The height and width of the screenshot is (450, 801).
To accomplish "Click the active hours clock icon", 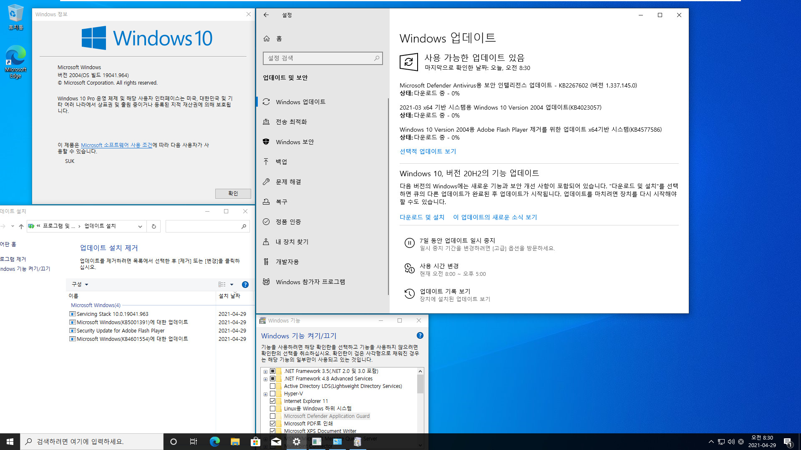I will 410,269.
